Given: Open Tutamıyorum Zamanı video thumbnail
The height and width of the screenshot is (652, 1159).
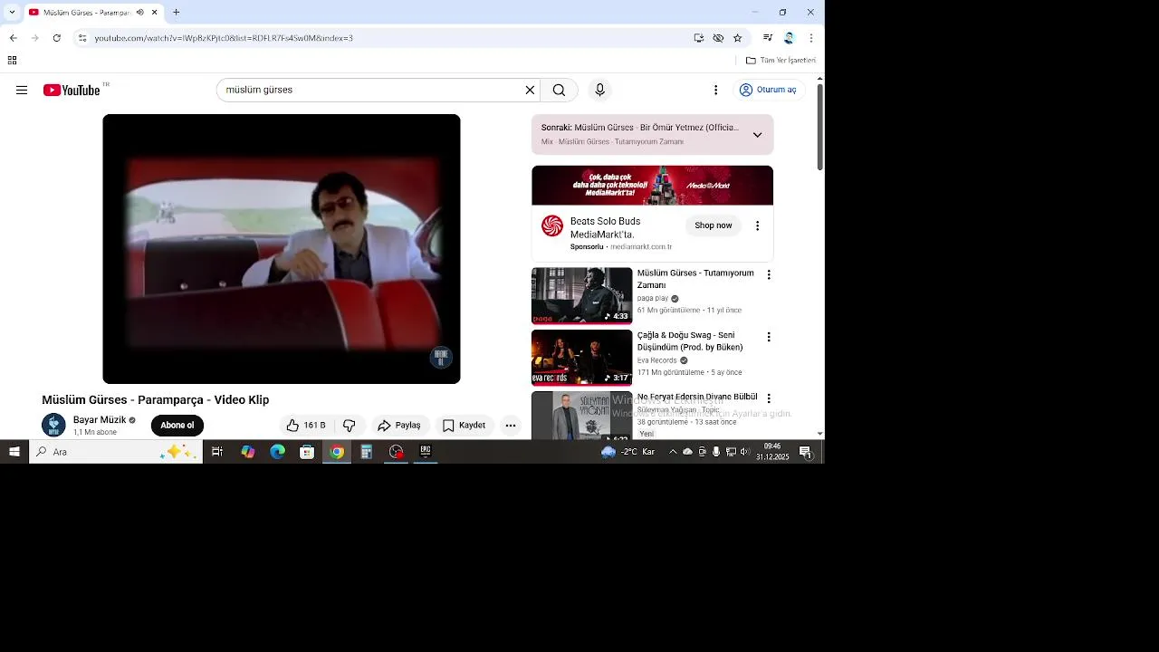Looking at the screenshot, I should 581,295.
